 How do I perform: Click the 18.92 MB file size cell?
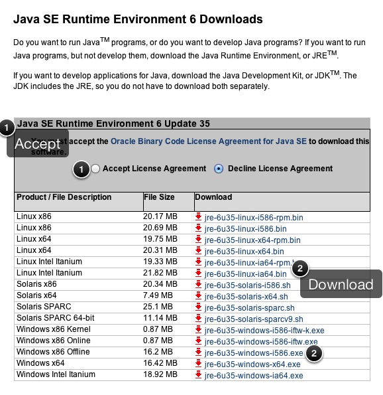[x=160, y=374]
